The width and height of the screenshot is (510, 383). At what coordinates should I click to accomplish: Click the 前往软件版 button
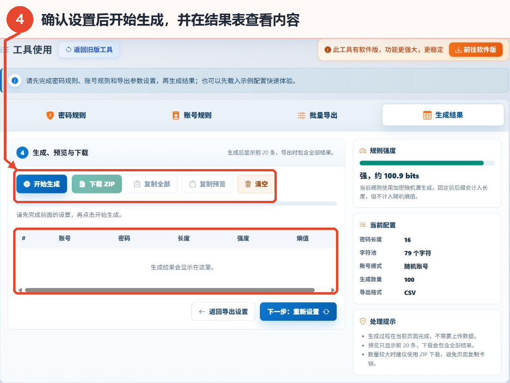476,50
